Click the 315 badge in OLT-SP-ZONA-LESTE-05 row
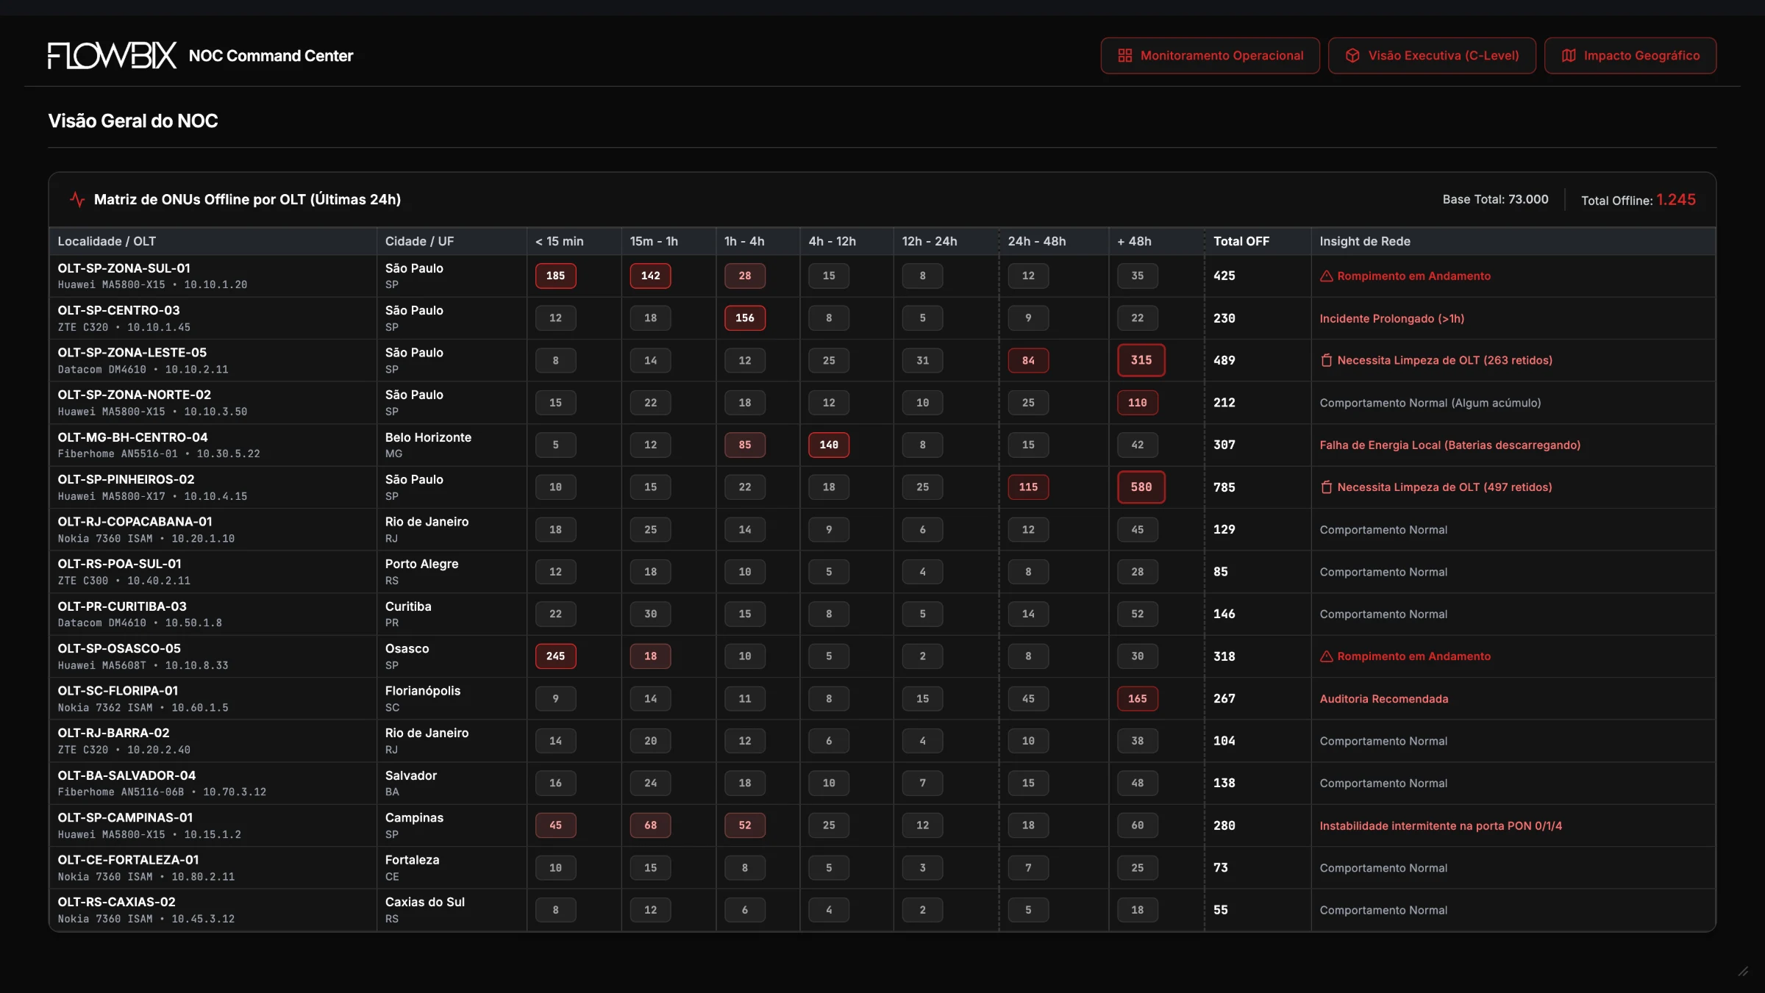Screen dimensions: 1765x993 [x=1141, y=360]
